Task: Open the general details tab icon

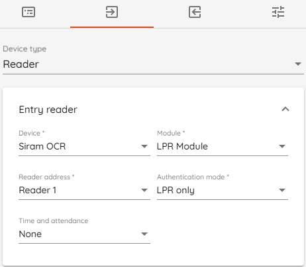Action: pyautogui.click(x=28, y=12)
